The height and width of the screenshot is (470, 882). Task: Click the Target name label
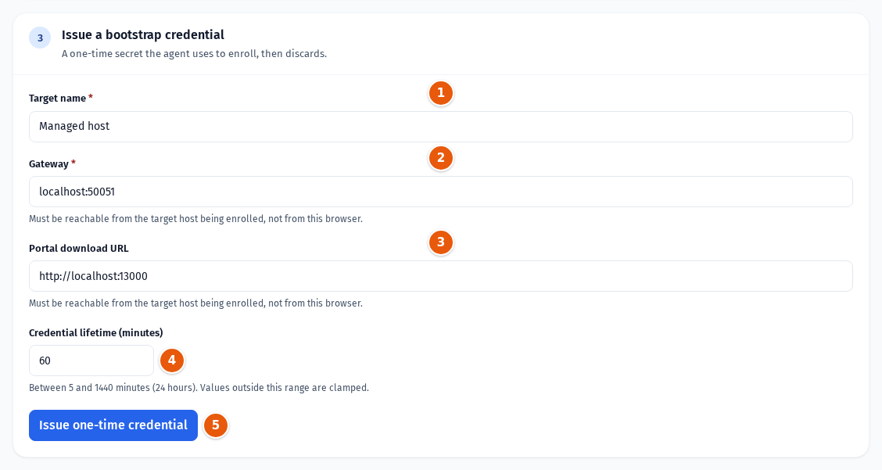(61, 99)
